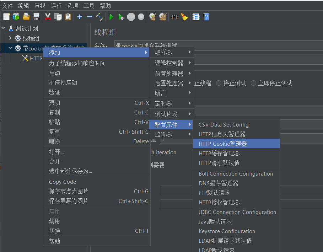Open the 逻辑控制器 submenu

[x=172, y=63]
